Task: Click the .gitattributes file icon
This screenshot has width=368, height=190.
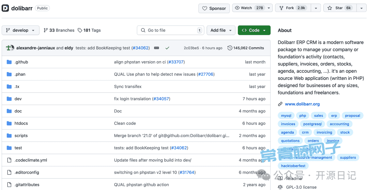Action: pyautogui.click(x=9, y=185)
